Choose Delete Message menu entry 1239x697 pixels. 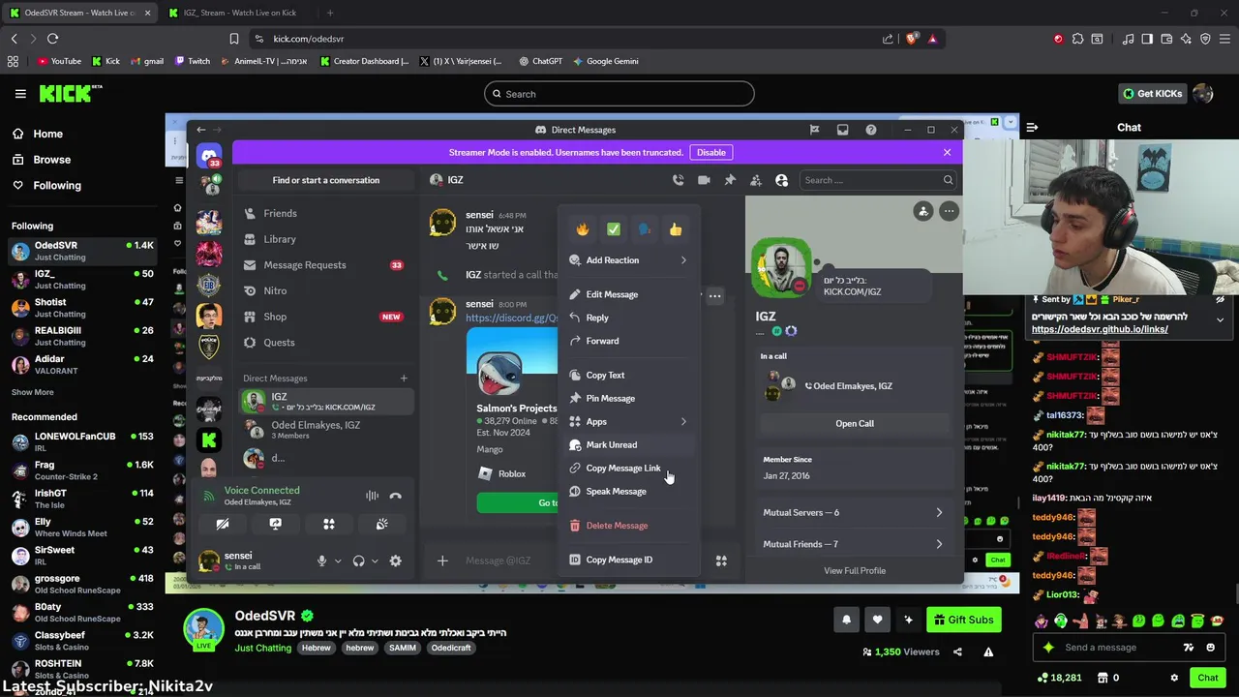click(627, 526)
